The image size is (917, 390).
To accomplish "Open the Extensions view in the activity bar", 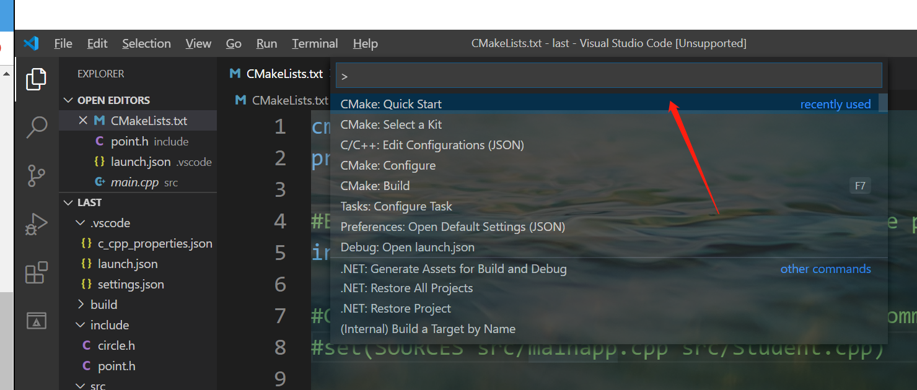I will 36,272.
